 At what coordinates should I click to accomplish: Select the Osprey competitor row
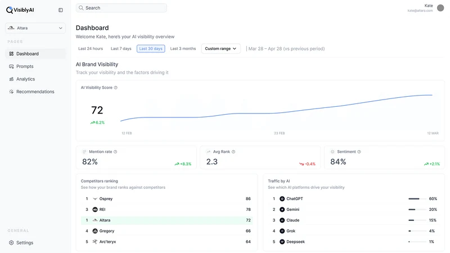pos(167,199)
